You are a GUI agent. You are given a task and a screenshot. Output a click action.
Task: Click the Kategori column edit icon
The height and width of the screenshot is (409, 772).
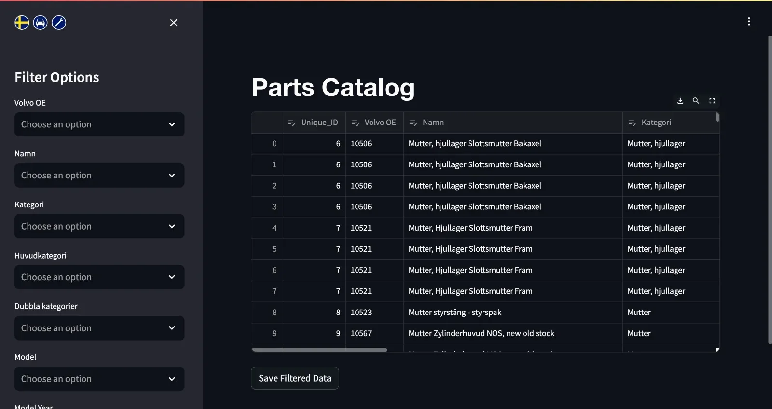[633, 123]
